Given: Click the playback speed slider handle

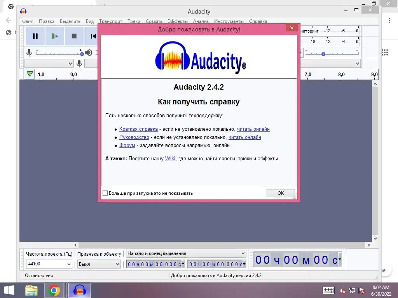Looking at the screenshot, I should (323, 54).
